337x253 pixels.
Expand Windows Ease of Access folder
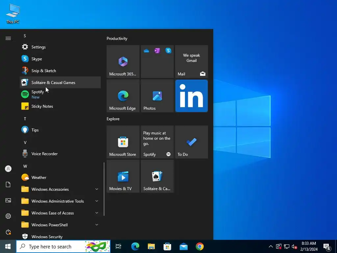click(x=60, y=213)
